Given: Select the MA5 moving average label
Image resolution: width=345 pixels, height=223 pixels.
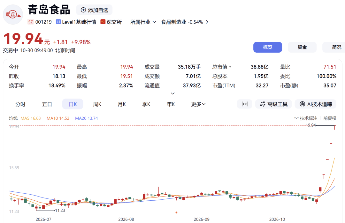Looking at the screenshot, I should [x=31, y=118].
